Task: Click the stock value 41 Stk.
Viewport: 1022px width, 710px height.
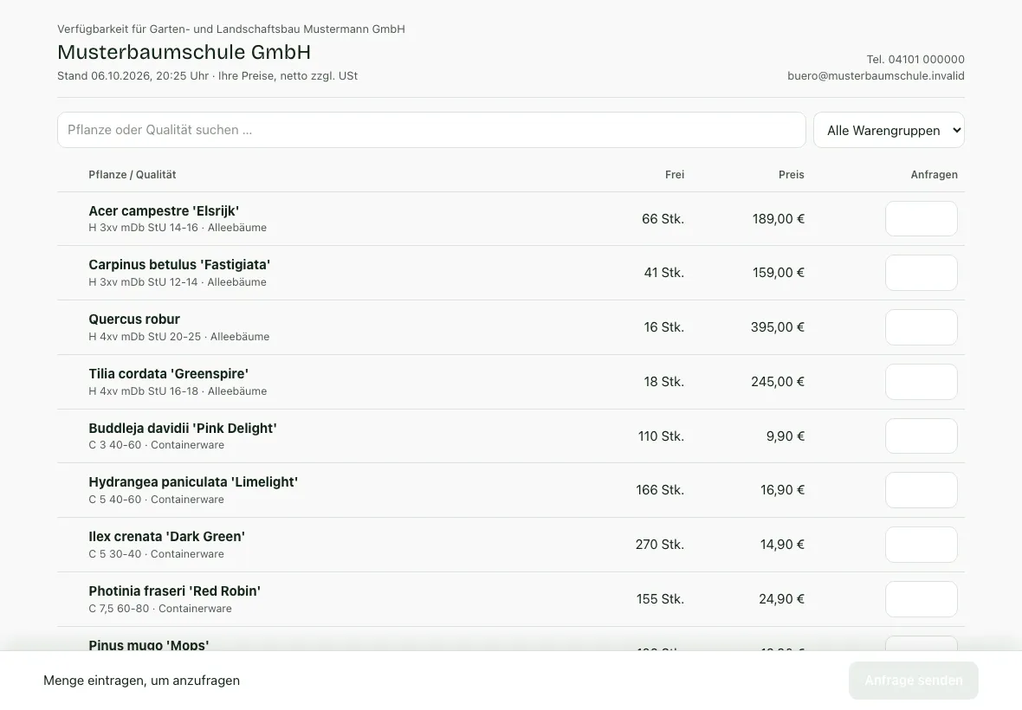Action: click(664, 273)
